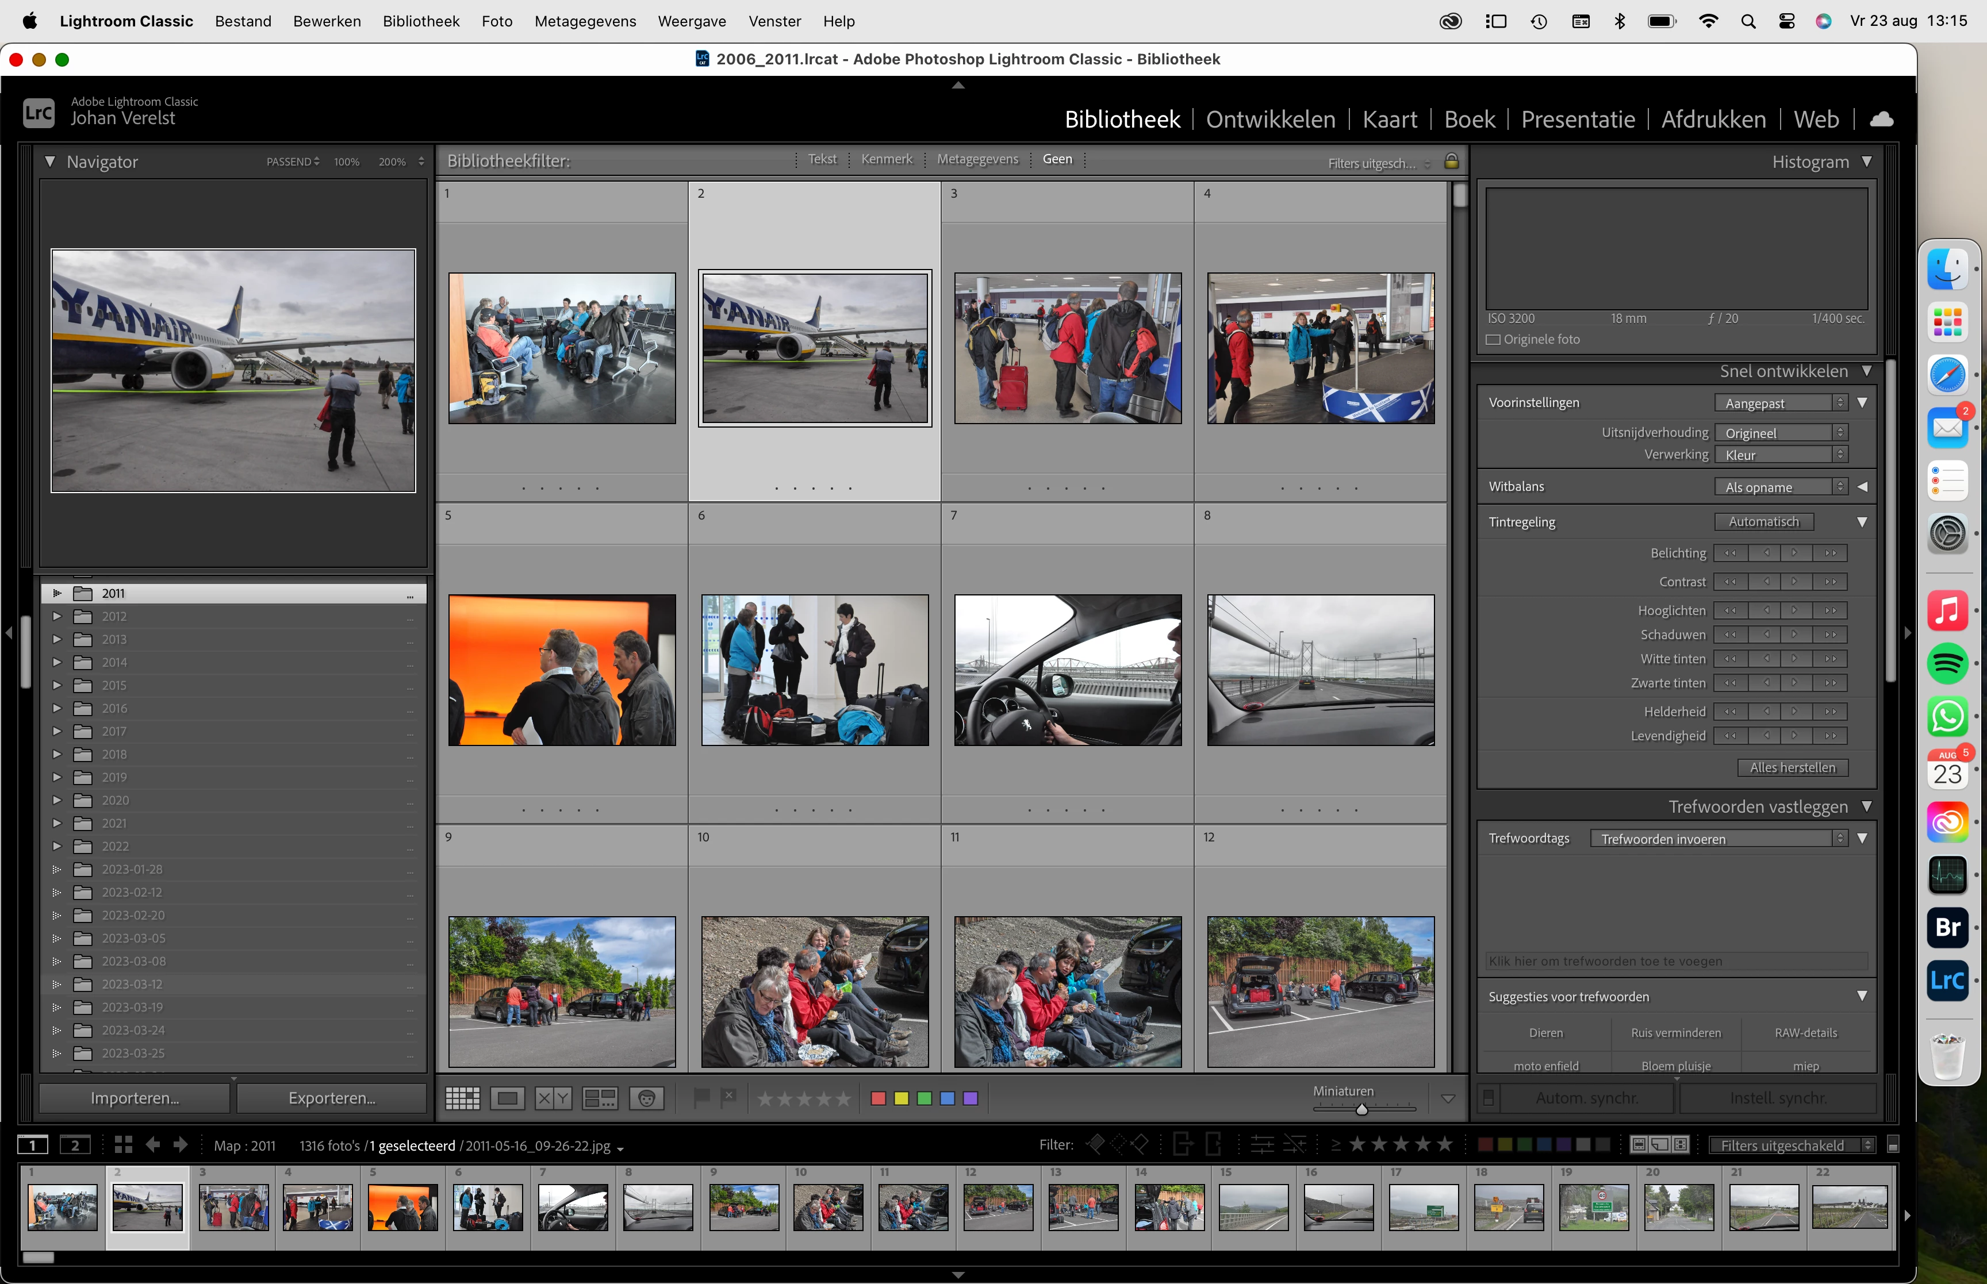Open Survey view icon

[x=600, y=1098]
